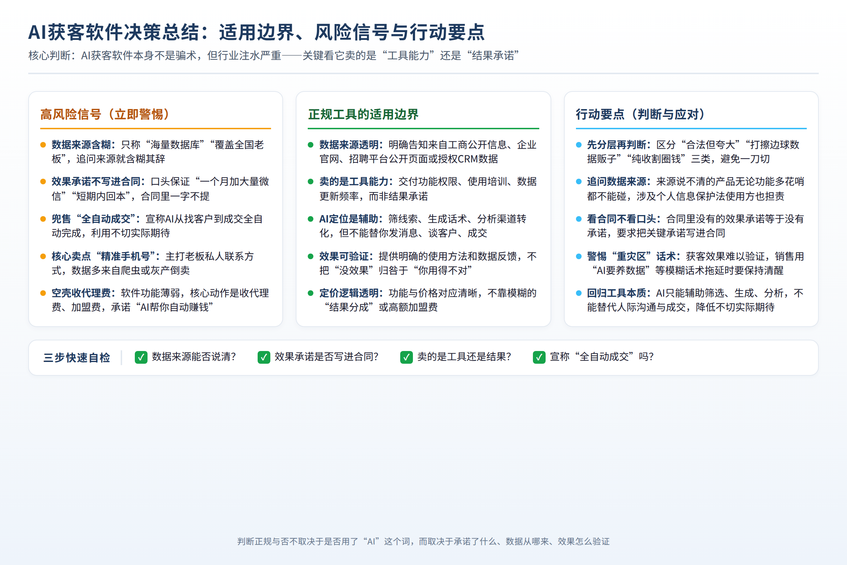Image resolution: width=847 pixels, height=565 pixels.
Task: Click the green bullet before 卖的是工具能力
Action: 311,182
